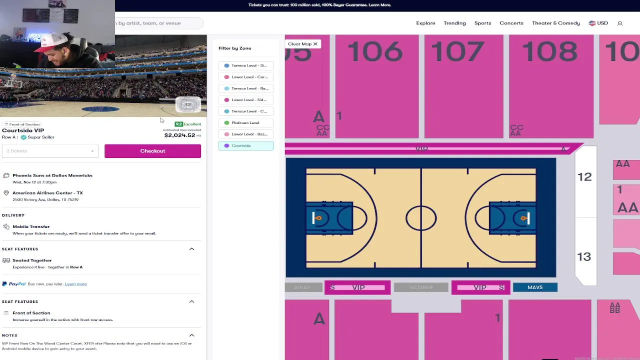Open the USD currency dropdown
The height and width of the screenshot is (360, 640).
(x=598, y=23)
